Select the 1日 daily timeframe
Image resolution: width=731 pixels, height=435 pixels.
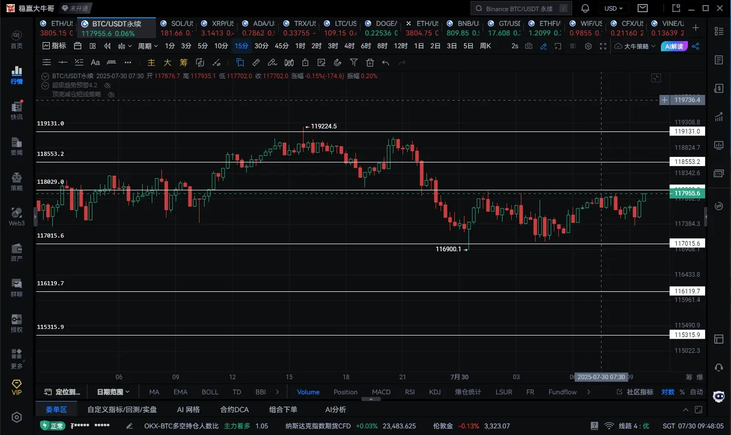(x=419, y=46)
